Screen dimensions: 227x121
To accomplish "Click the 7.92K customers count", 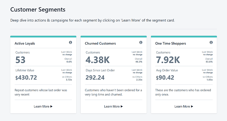I will [168, 60].
